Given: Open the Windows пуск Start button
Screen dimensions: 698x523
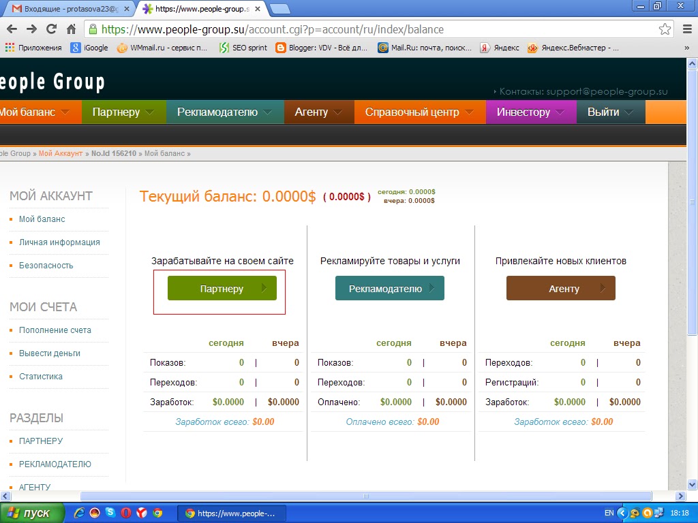Looking at the screenshot, I should click(31, 513).
